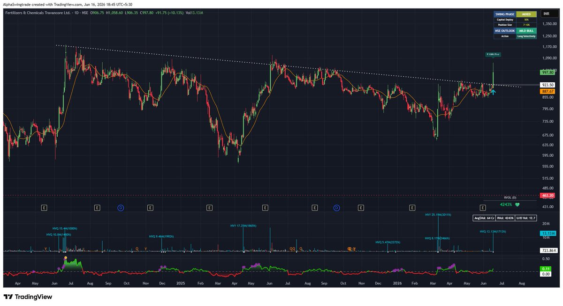Open the dividend D marker near Oct 2025
Viewport: 563px width, 306px height.
tap(336, 207)
